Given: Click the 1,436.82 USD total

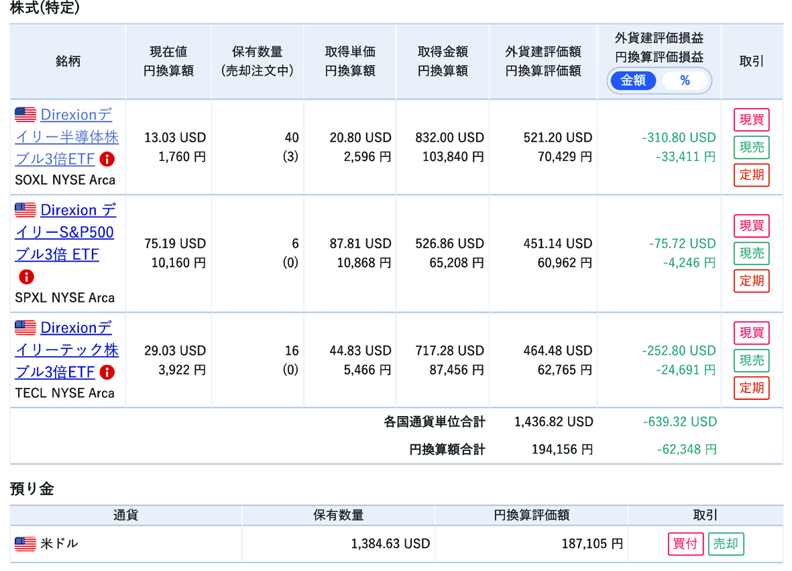Looking at the screenshot, I should pos(553,422).
